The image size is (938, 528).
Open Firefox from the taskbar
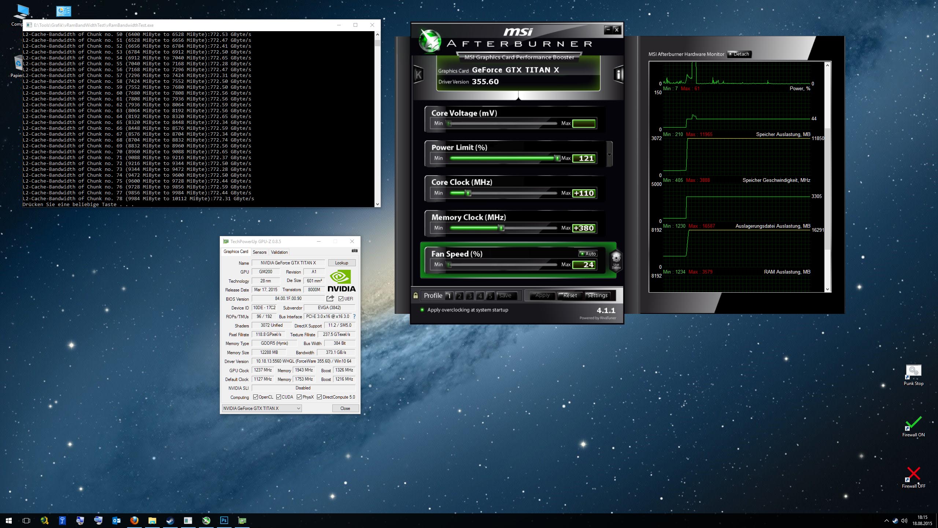pos(134,520)
